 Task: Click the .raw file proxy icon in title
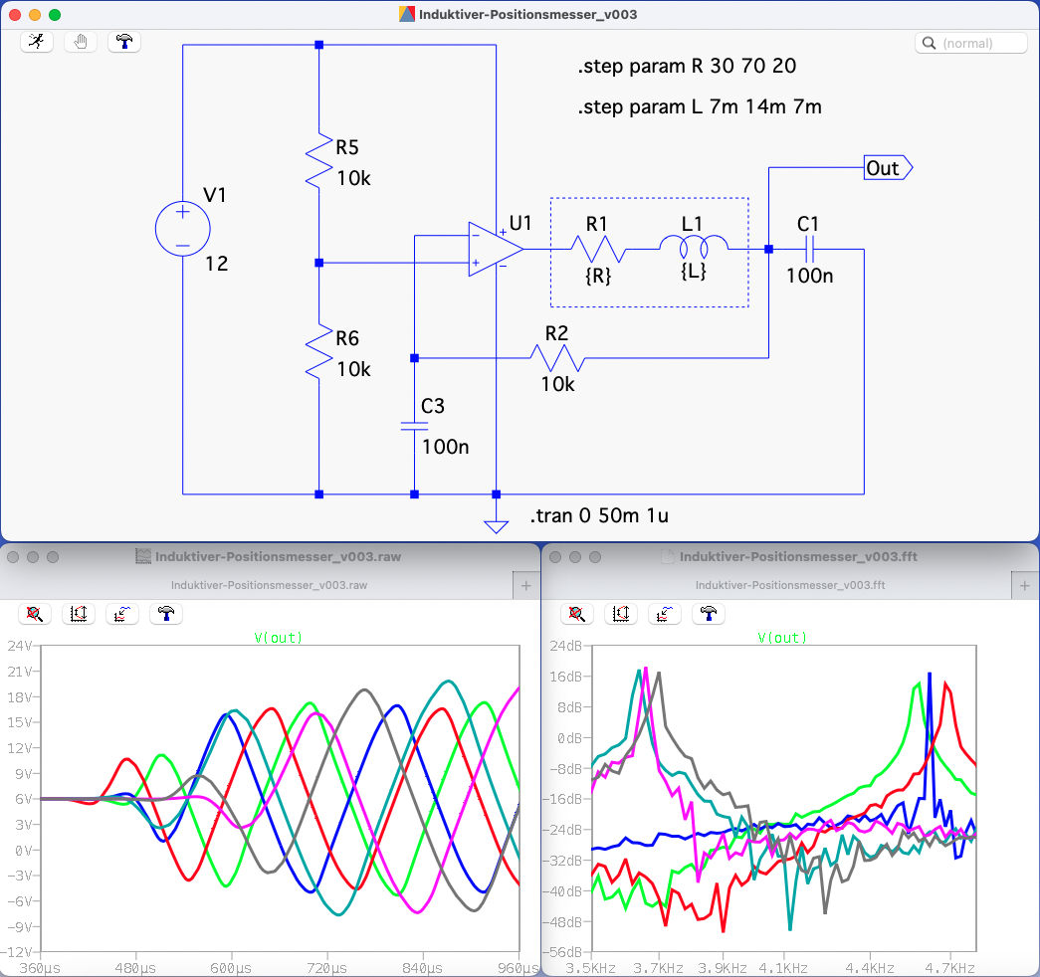click(x=142, y=556)
